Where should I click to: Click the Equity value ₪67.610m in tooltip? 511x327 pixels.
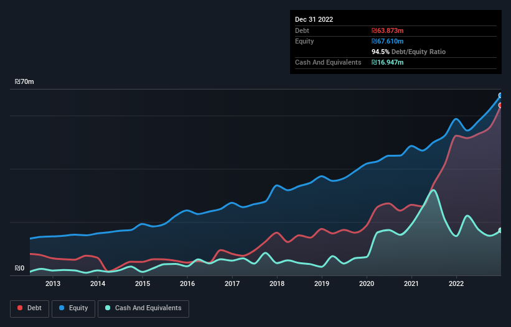click(388, 41)
